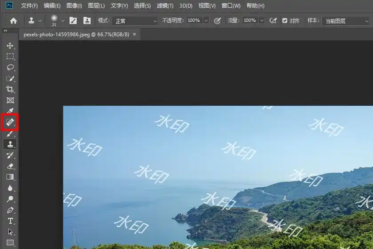The image size is (373, 249).
Task: Select the History Brush tool
Action: pos(10,155)
